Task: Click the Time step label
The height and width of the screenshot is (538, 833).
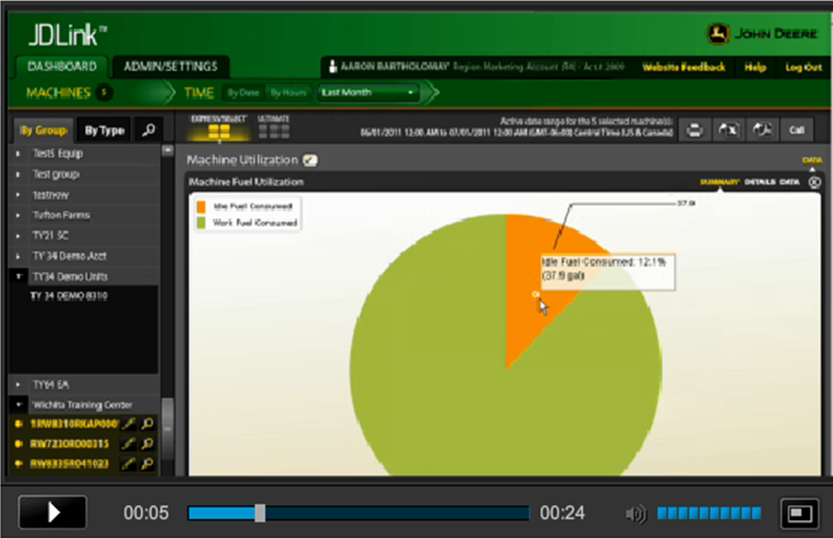Action: click(198, 93)
